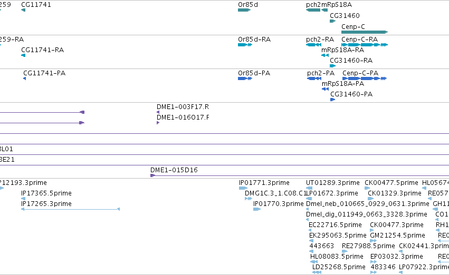Open the Dmel_neb_010665_0929_0631.3prime label
Viewport: 449px width, 275px height.
point(367,203)
